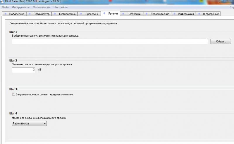Switch to the Тестирование tab
Image resolution: width=234 pixels, height=144 pixels.
pos(65,14)
